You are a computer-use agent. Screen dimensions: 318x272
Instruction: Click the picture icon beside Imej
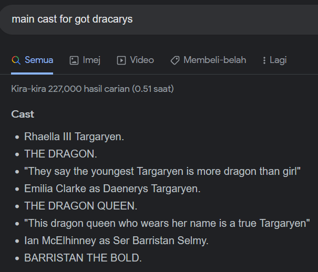(74, 60)
